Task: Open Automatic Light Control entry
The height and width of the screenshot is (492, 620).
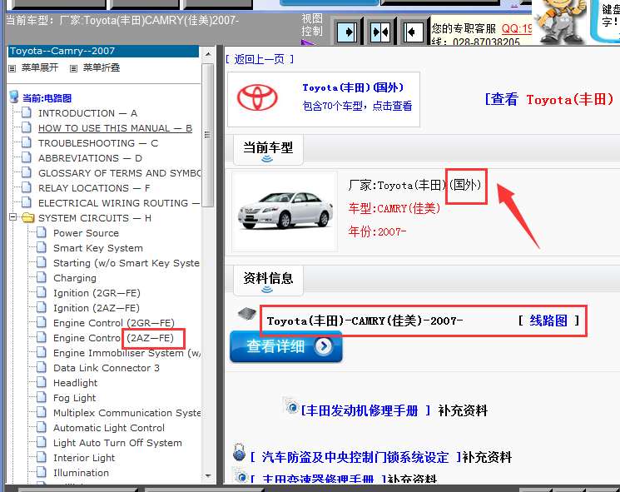Action: (109, 428)
